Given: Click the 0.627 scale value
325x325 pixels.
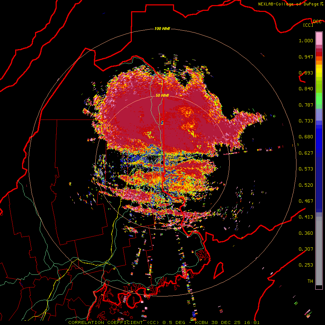Looking at the screenshot, I should click(306, 153).
